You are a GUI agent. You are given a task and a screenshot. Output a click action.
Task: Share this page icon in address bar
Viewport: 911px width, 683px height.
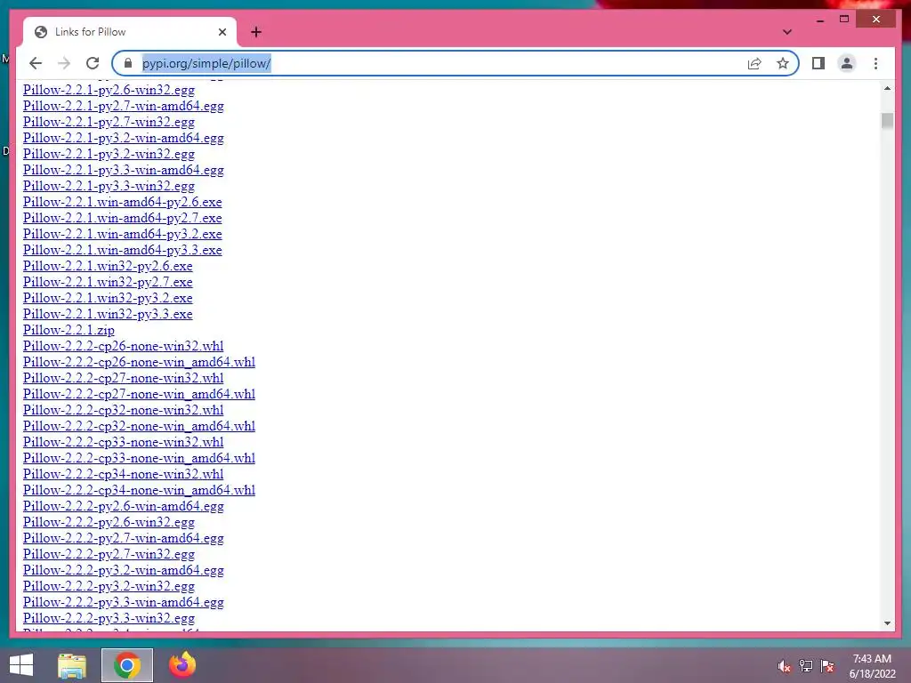point(754,63)
